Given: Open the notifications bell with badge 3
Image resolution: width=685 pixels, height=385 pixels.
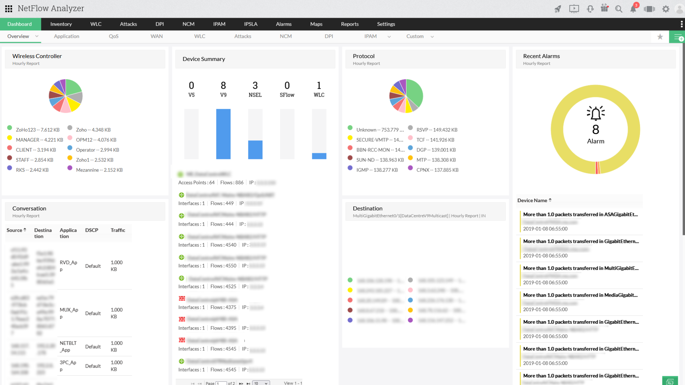Looking at the screenshot, I should click(633, 9).
